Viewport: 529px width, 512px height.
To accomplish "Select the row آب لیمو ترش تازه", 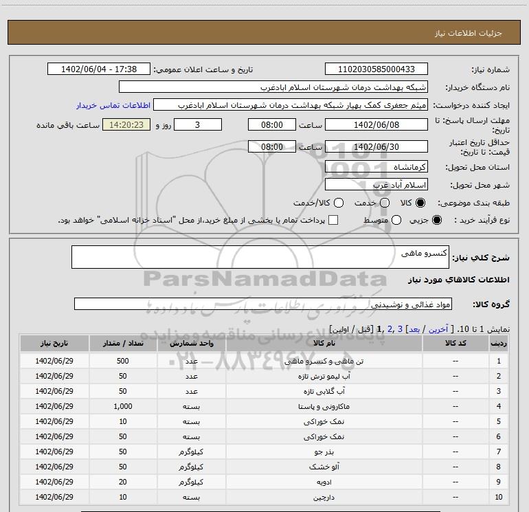I will [x=264, y=376].
